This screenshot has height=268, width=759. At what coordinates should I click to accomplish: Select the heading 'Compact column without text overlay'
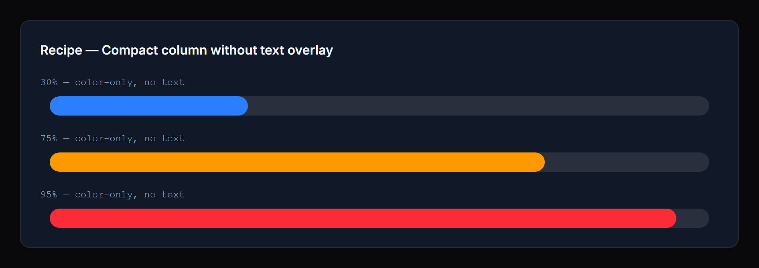click(217, 50)
